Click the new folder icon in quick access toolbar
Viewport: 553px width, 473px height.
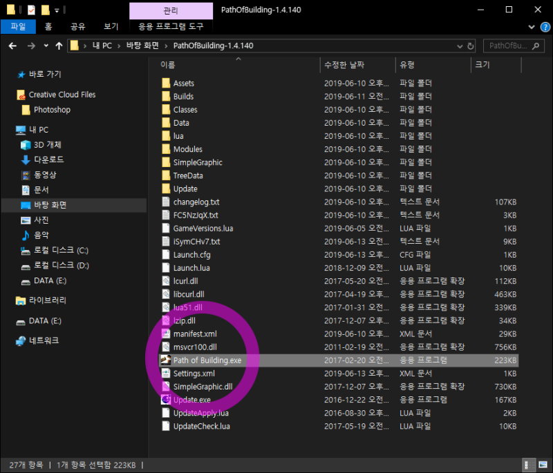coord(46,10)
